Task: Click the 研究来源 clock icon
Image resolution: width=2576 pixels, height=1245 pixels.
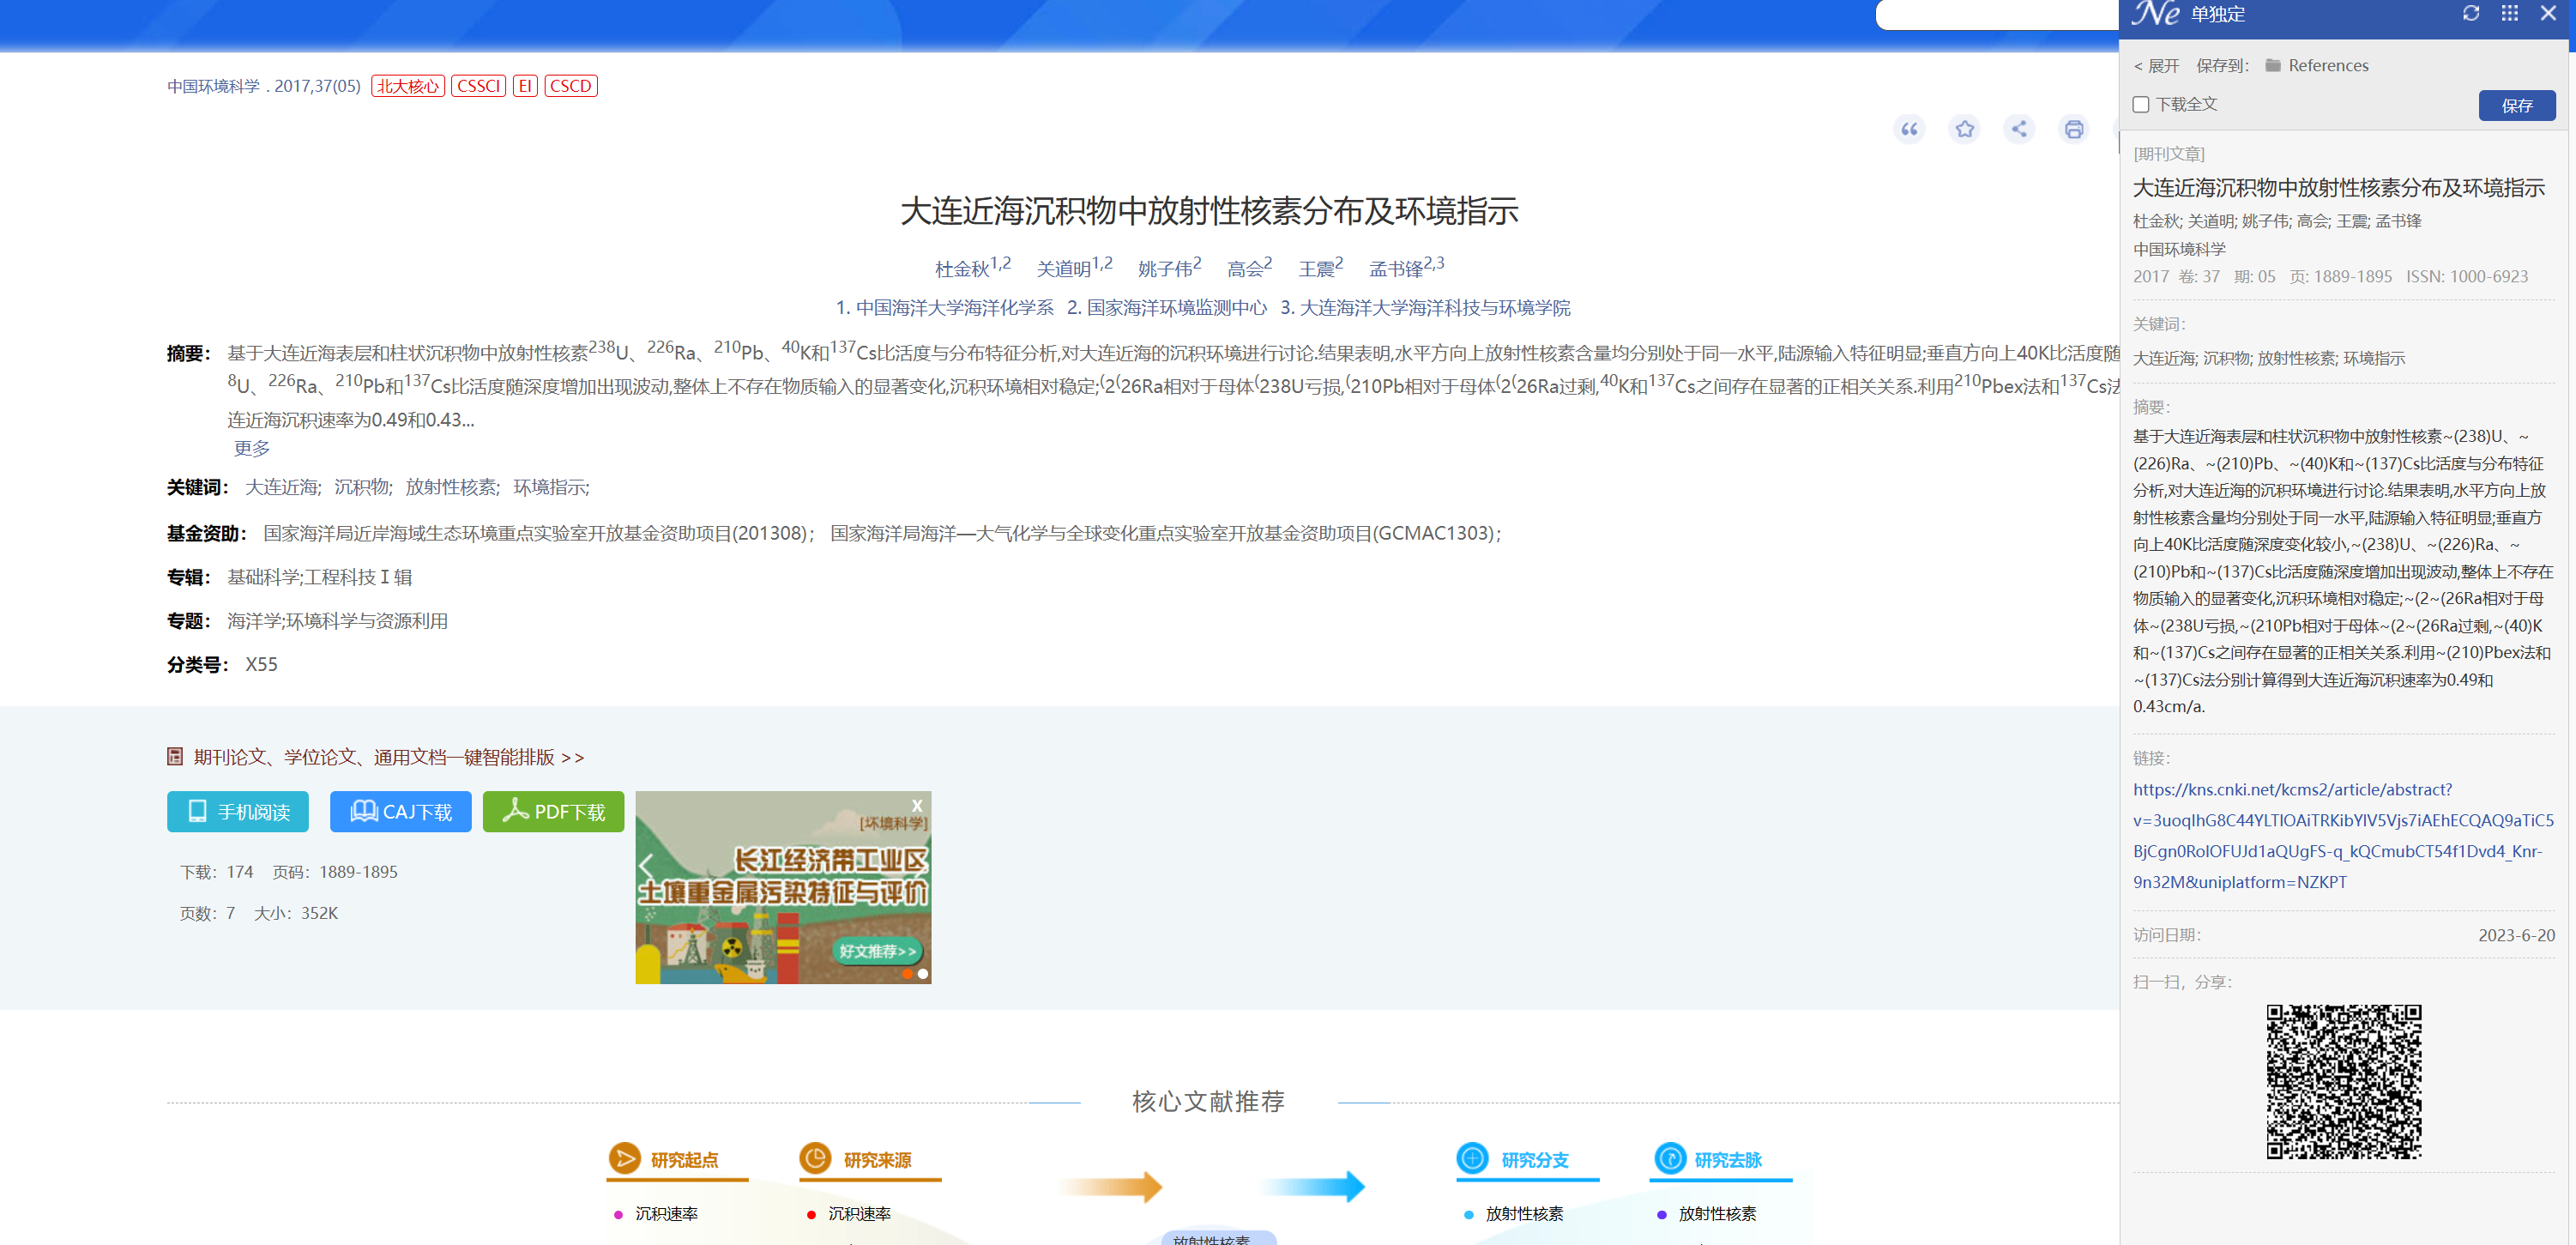Action: pyautogui.click(x=816, y=1159)
